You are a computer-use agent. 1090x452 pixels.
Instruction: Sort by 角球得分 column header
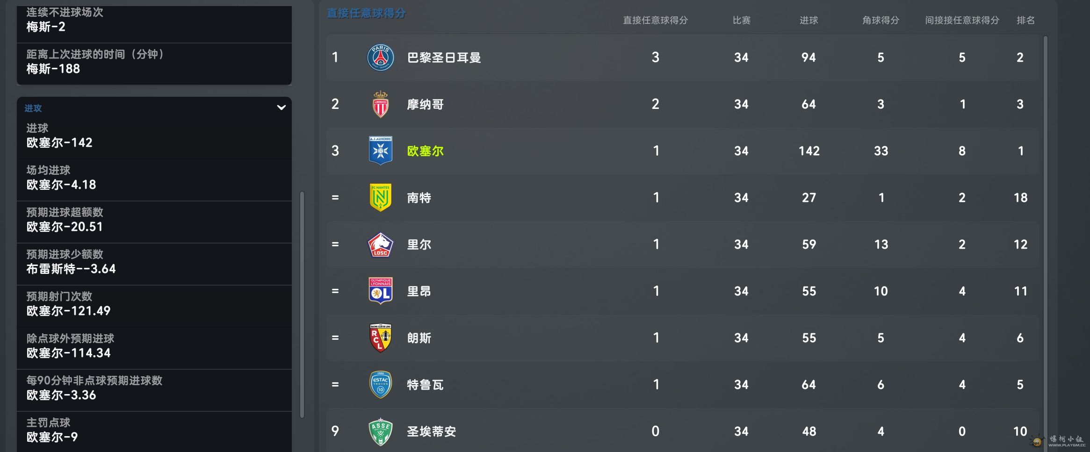pos(881,20)
